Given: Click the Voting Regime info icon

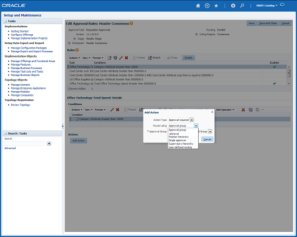Looking at the screenshot, I should coord(196,34).
